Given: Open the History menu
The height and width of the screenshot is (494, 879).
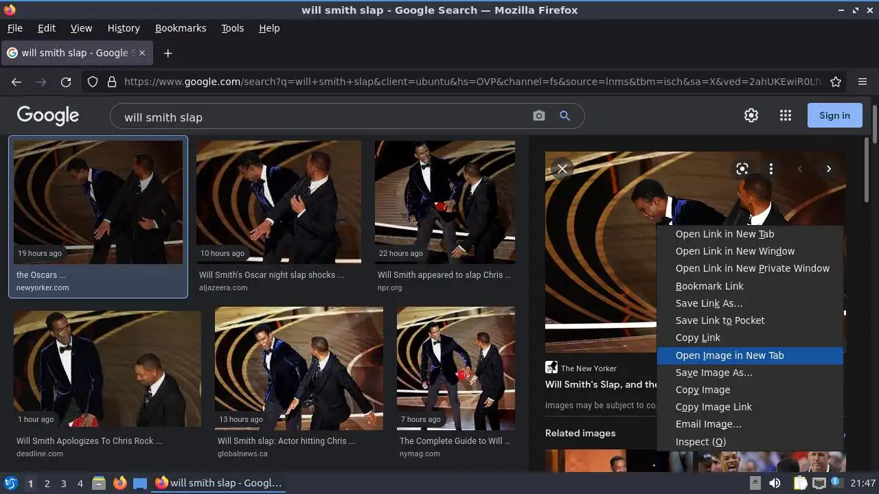Looking at the screenshot, I should (124, 28).
